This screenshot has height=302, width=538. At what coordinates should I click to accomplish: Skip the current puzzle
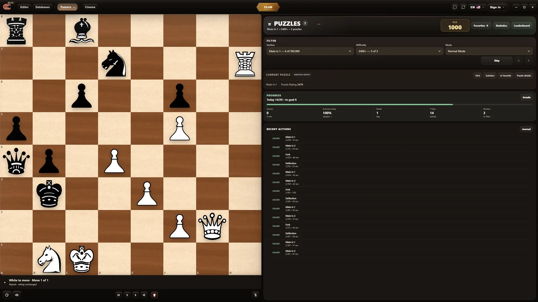click(x=497, y=61)
